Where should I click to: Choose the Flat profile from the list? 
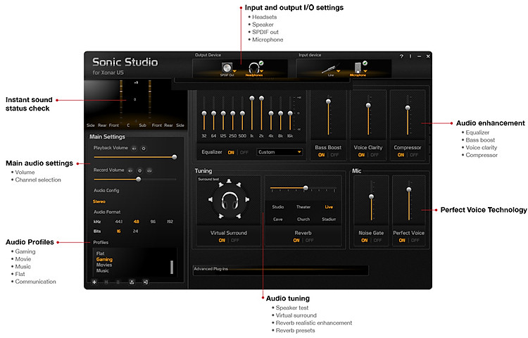click(100, 254)
